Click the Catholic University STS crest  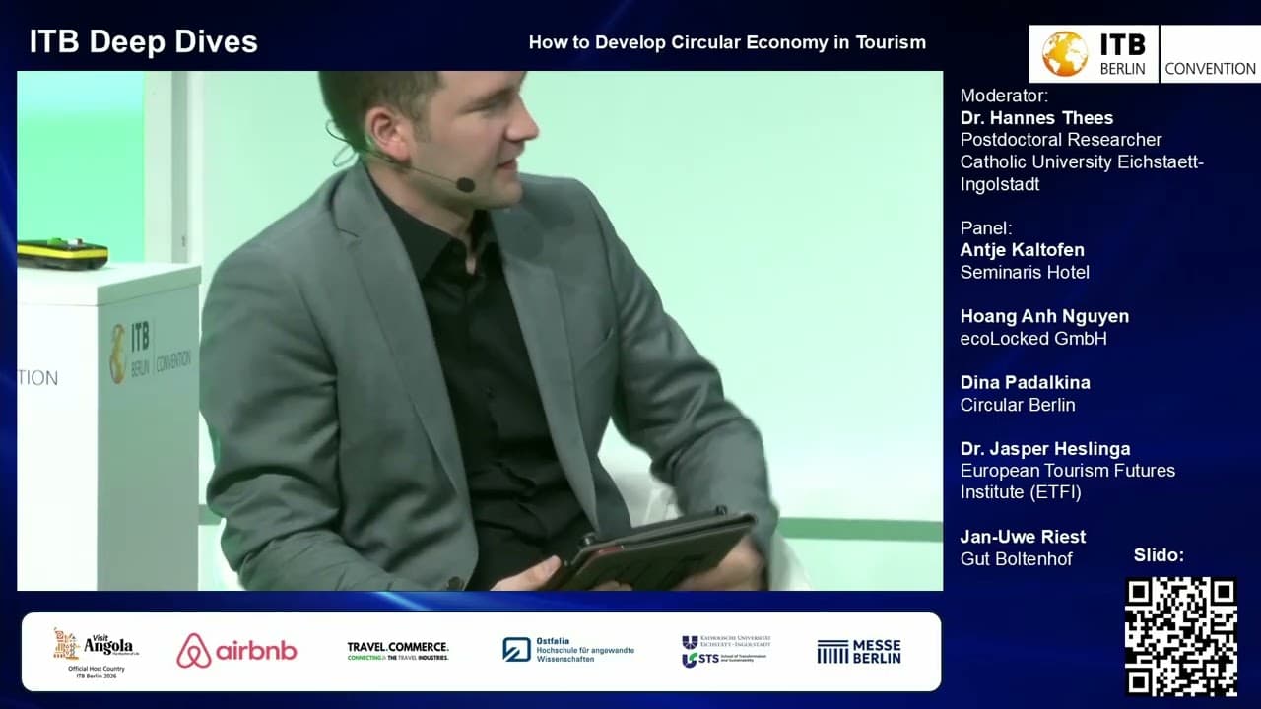[725, 650]
